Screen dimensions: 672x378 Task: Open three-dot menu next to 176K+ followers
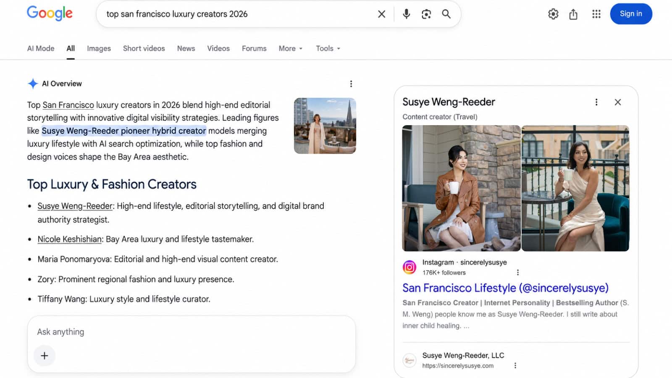(x=517, y=273)
